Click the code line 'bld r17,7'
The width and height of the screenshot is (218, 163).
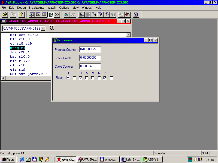(x=20, y=61)
